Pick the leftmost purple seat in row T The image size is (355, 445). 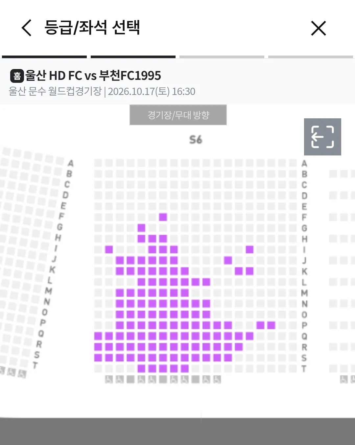tap(141, 368)
